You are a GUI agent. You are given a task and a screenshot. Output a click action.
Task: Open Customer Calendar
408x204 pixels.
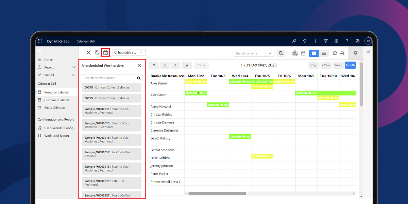pos(57,100)
